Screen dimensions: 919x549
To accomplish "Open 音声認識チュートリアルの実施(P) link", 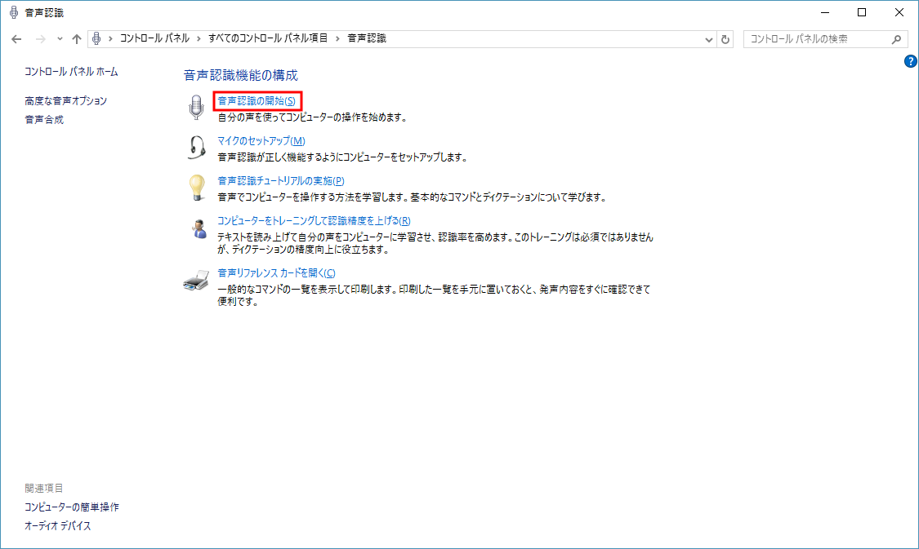I will click(281, 181).
